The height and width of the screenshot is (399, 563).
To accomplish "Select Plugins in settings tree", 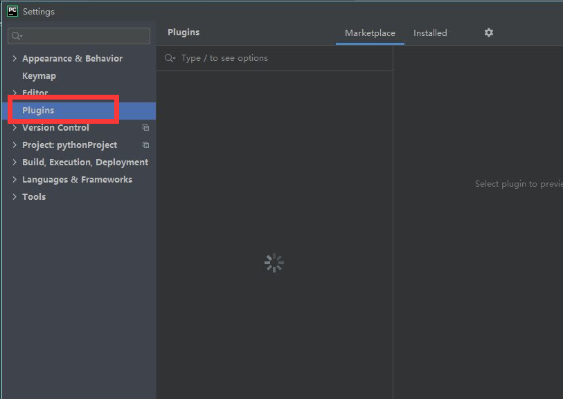I will [x=79, y=111].
